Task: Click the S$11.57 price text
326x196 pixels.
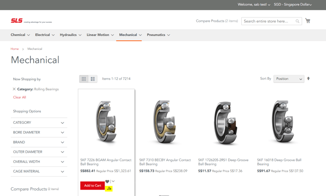Action: 204,171
